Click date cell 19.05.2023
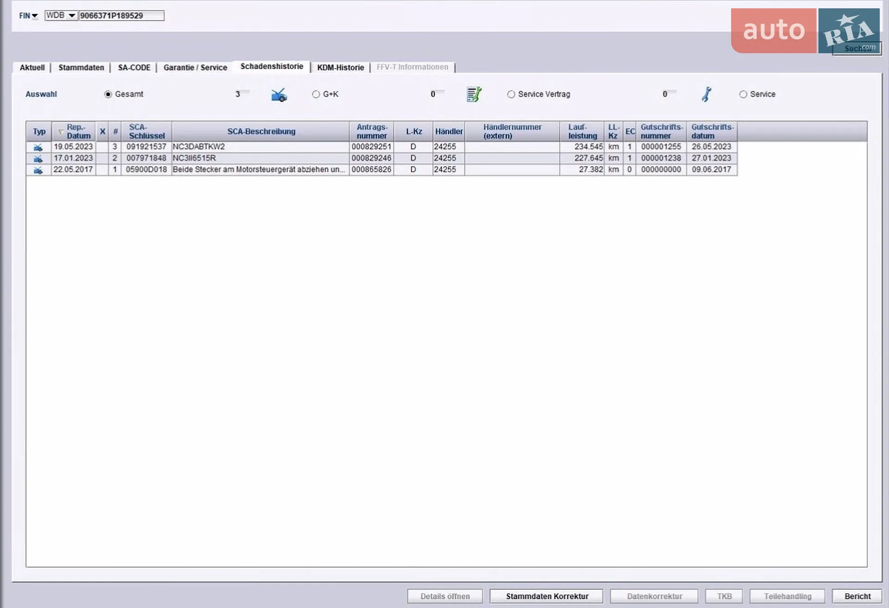889x608 pixels. pos(73,147)
